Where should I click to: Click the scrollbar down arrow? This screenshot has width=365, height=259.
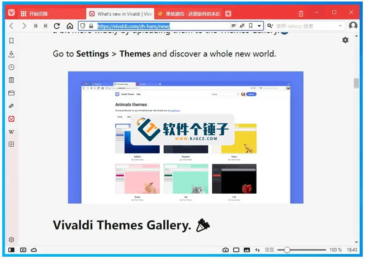[x=356, y=242]
